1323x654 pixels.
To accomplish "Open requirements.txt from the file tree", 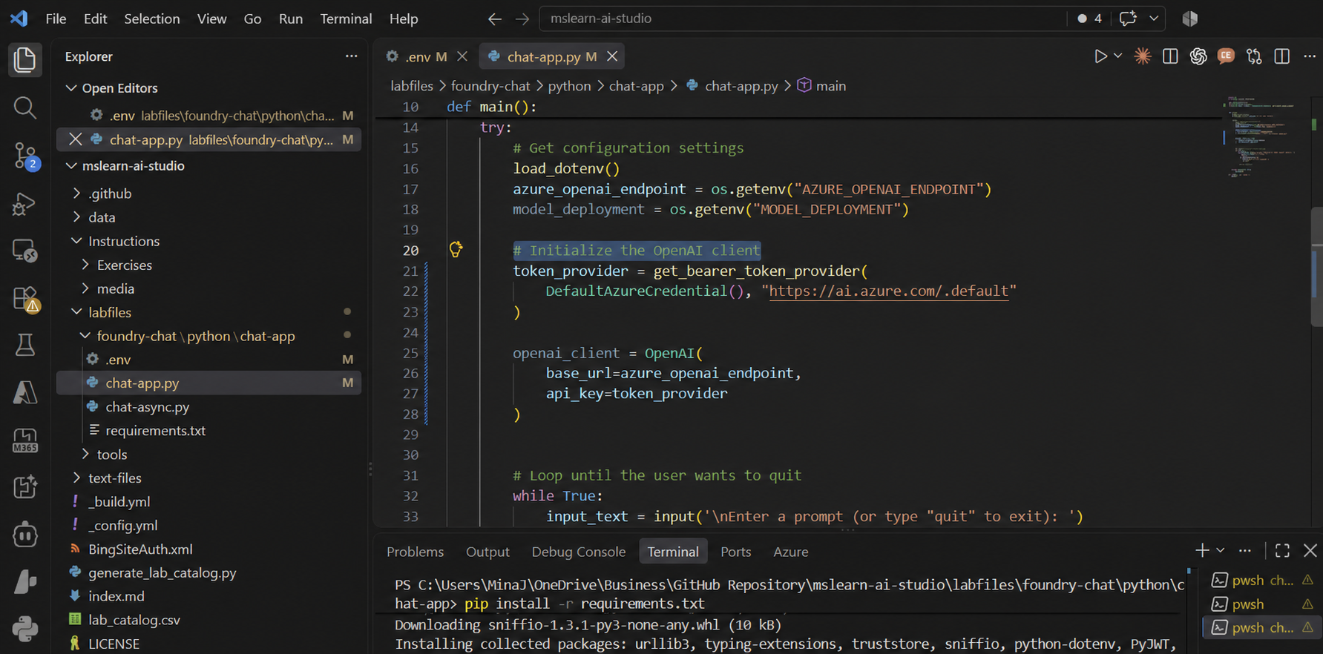I will coord(155,431).
